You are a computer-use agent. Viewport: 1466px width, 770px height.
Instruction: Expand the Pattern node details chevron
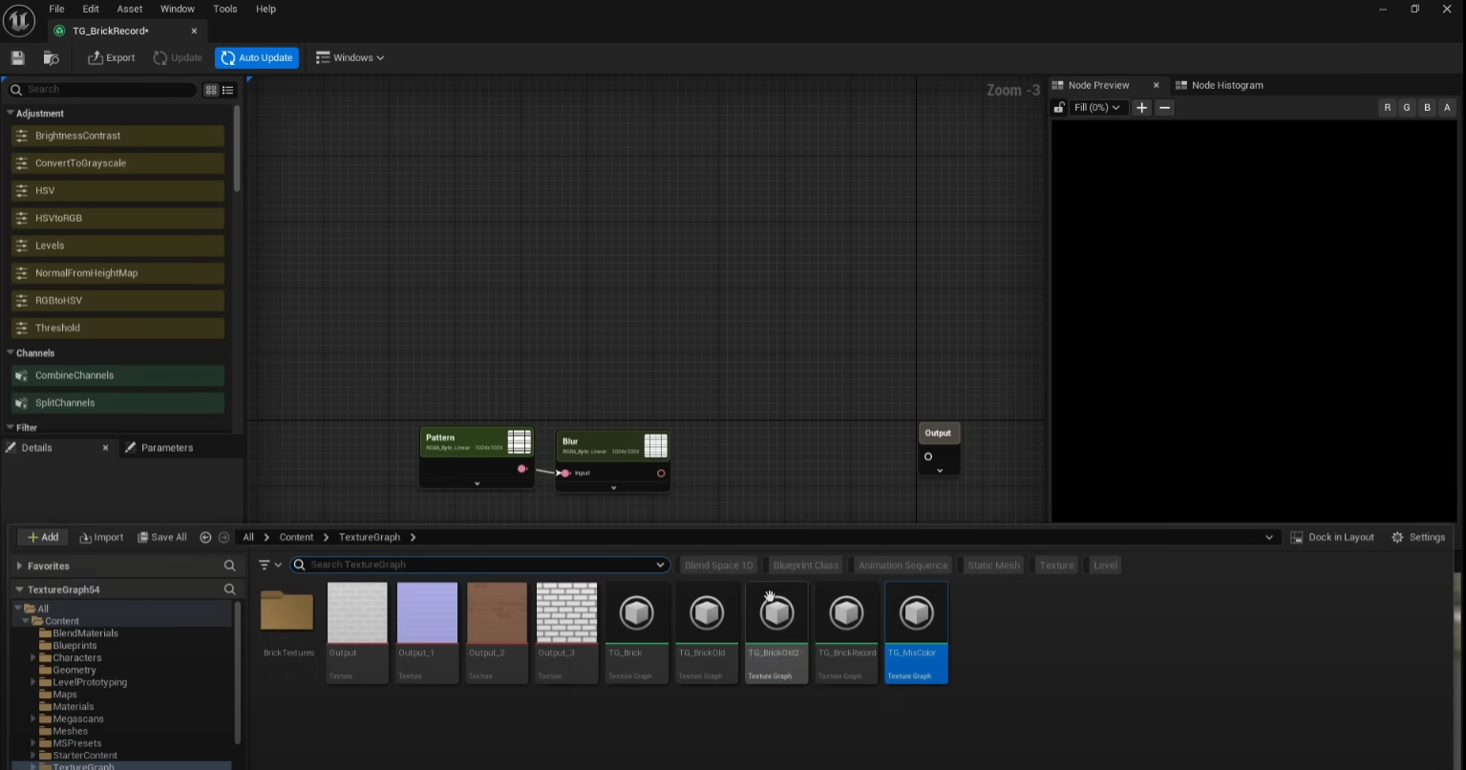477,483
